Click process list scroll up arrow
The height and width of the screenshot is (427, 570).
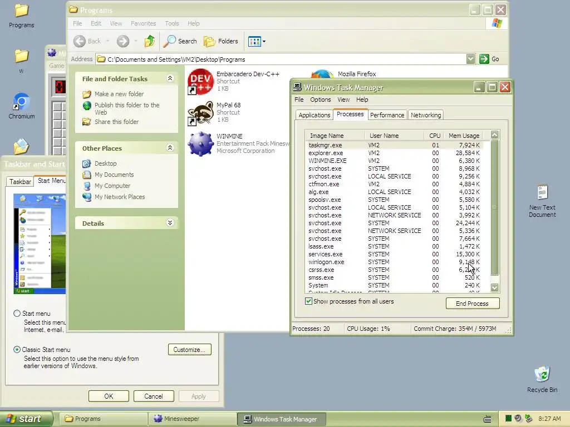(494, 135)
